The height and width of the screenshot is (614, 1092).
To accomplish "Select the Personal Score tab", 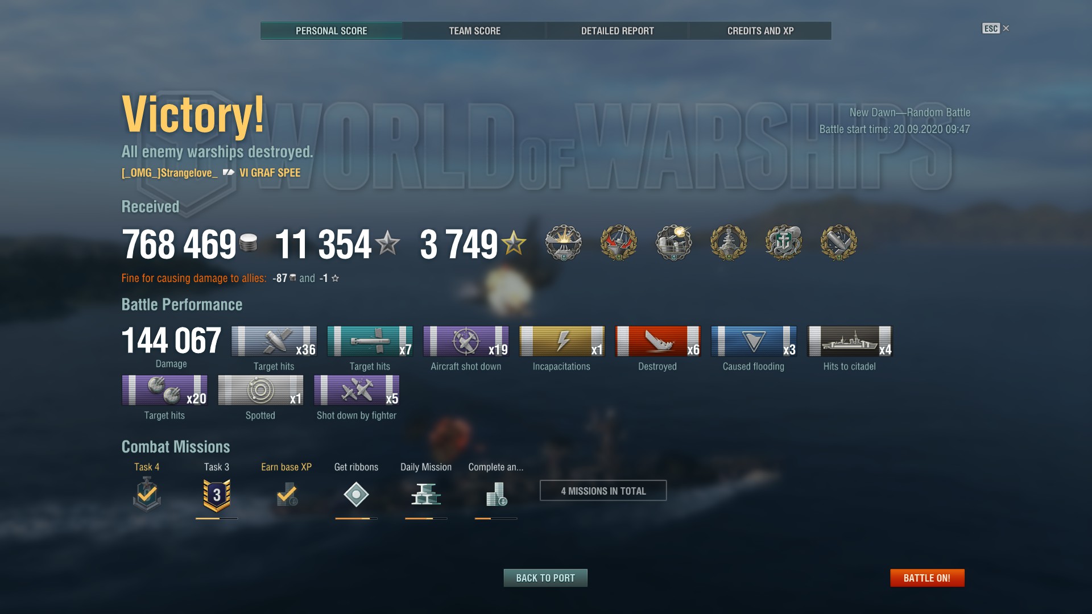I will (x=332, y=31).
